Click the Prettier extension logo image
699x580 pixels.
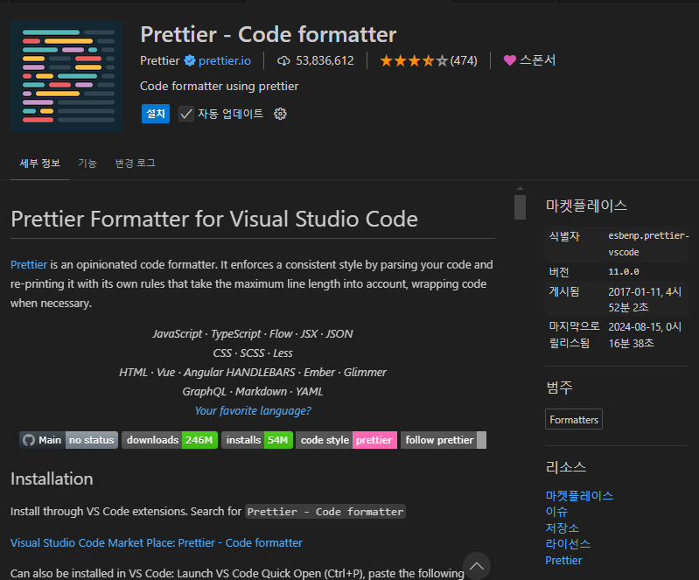point(66,76)
